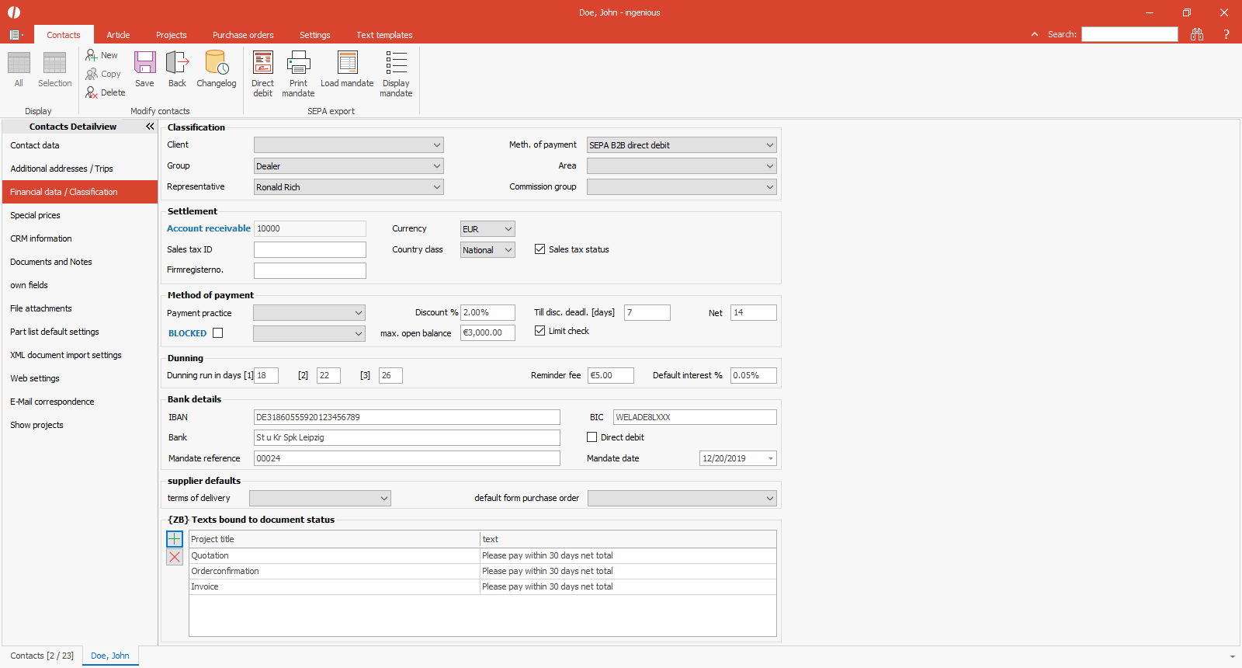Click the Load mandate icon
The width and height of the screenshot is (1242, 668).
pos(347,69)
